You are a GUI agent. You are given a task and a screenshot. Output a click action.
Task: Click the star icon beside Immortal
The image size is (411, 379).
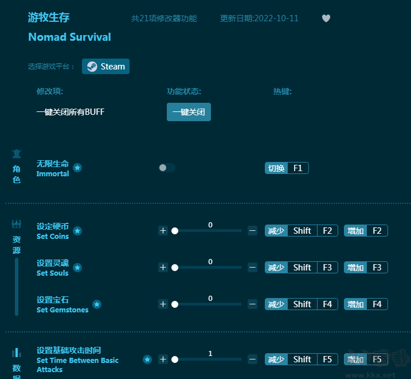click(77, 168)
